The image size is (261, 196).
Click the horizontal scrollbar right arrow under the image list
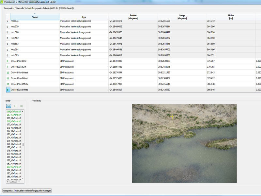pos(19,182)
